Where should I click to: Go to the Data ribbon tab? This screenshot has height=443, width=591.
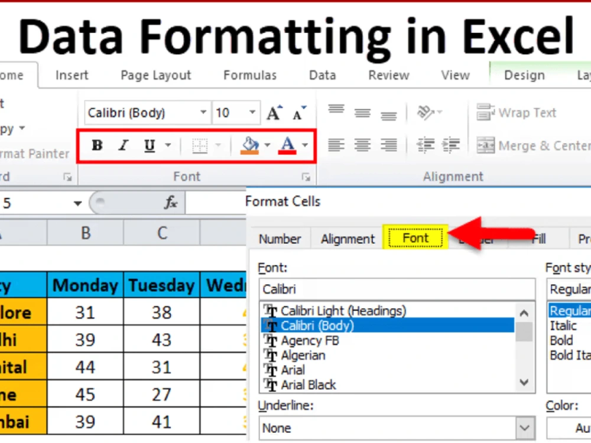click(x=322, y=76)
